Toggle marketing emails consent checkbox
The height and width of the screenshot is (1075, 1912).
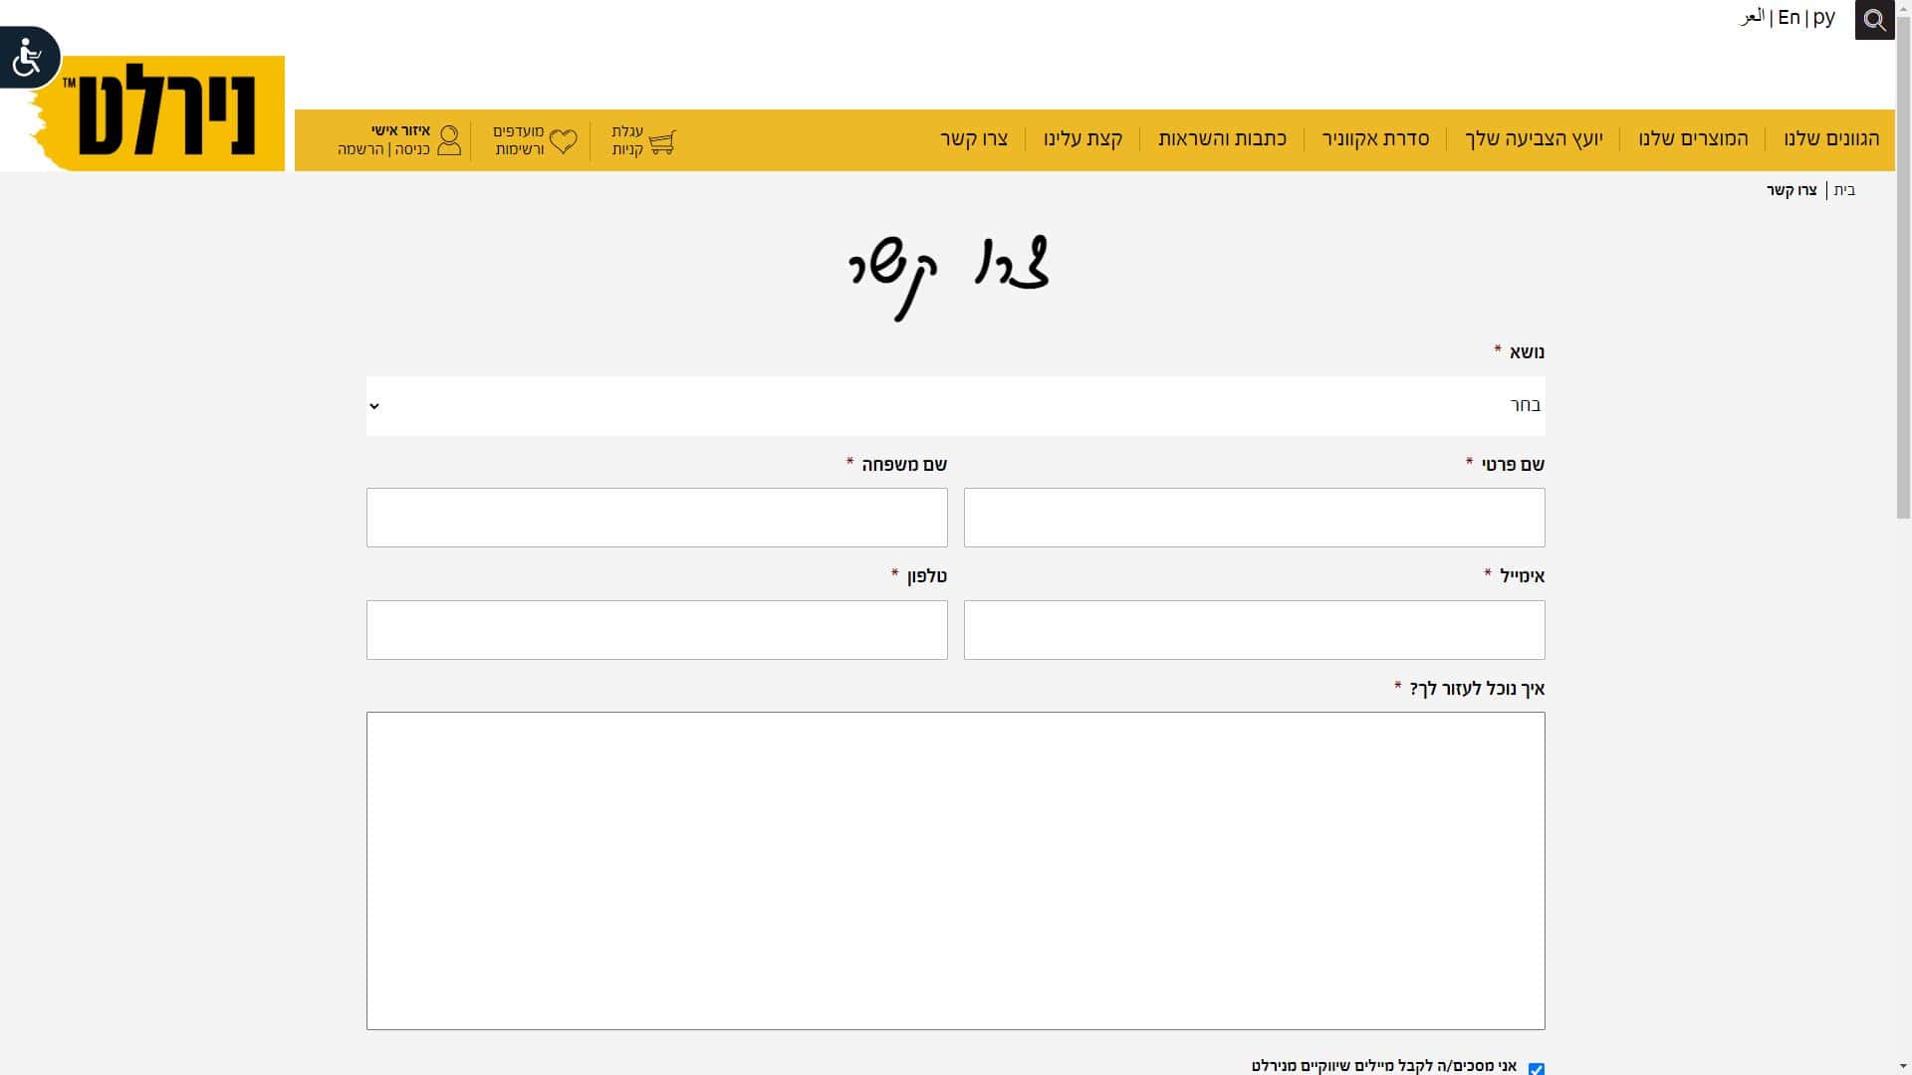pos(1537,1068)
